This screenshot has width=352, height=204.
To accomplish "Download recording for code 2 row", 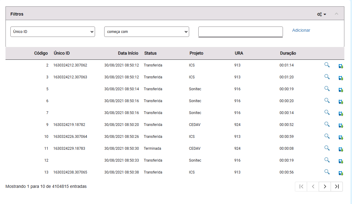I will pos(341,66).
